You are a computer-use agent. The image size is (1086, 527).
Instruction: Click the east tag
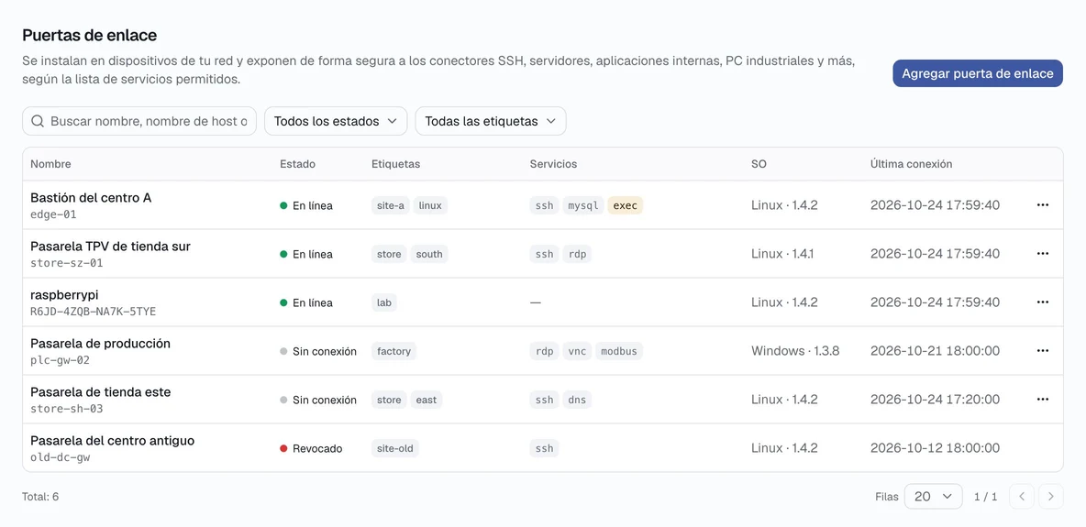tap(427, 400)
